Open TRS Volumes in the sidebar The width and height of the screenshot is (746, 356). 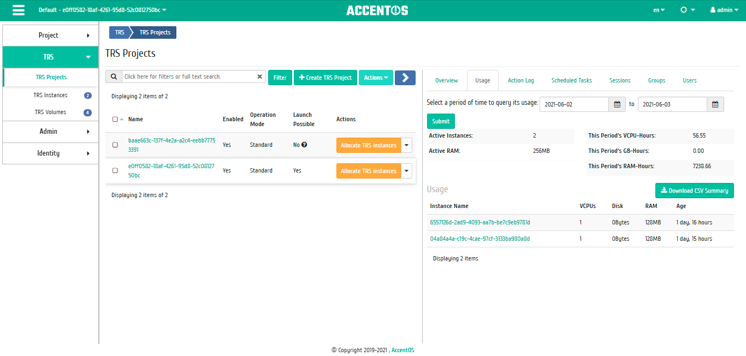click(x=50, y=112)
